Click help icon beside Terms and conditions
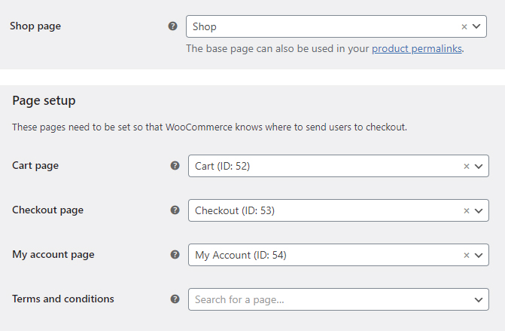This screenshot has width=505, height=331. (x=175, y=299)
